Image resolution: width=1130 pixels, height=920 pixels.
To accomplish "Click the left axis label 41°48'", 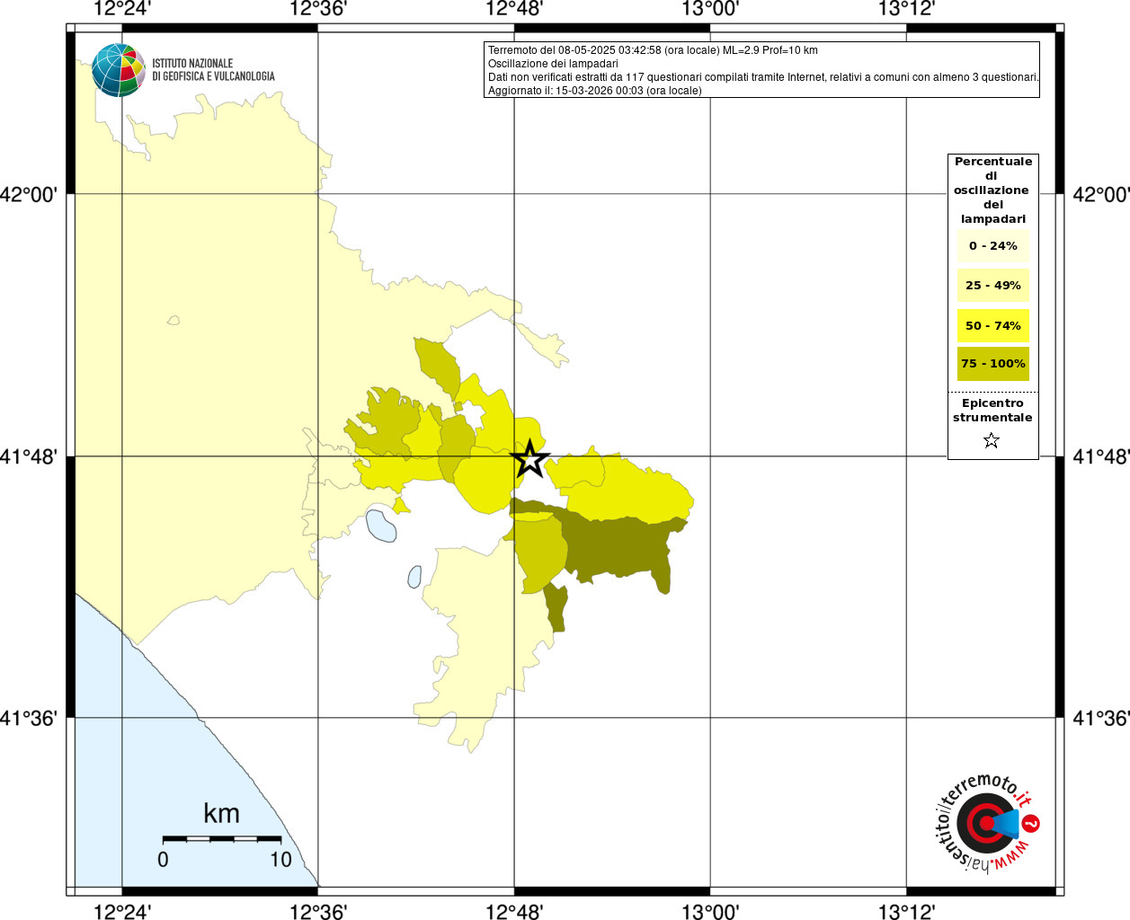I will pyautogui.click(x=29, y=456).
